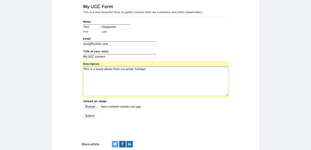The width and height of the screenshot is (311, 150).
Task: Click the Upload an image label
Action: tap(95, 101)
